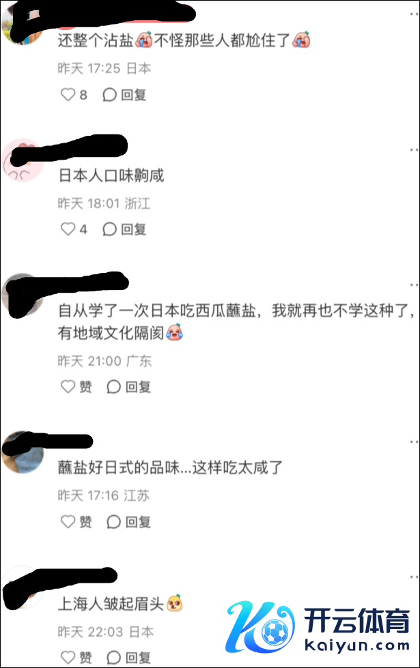The height and width of the screenshot is (668, 420).
Task: Open avatar of the 江苏 commenter
Action: [x=23, y=452]
